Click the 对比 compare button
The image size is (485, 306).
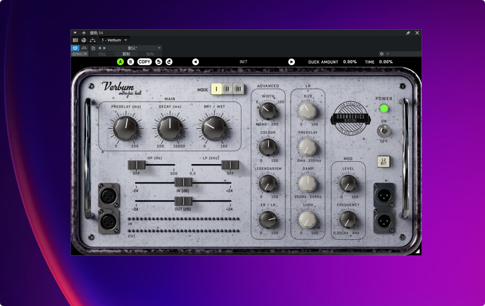(102, 54)
